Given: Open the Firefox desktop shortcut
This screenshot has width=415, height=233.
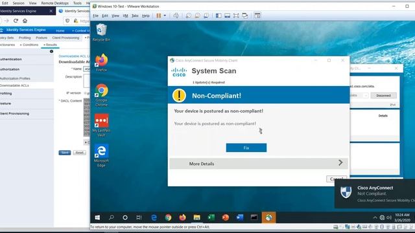Looking at the screenshot, I should click(101, 62).
